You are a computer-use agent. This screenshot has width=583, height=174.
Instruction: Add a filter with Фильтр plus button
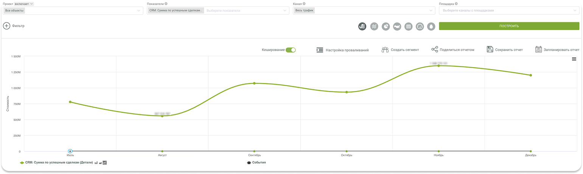tap(7, 26)
